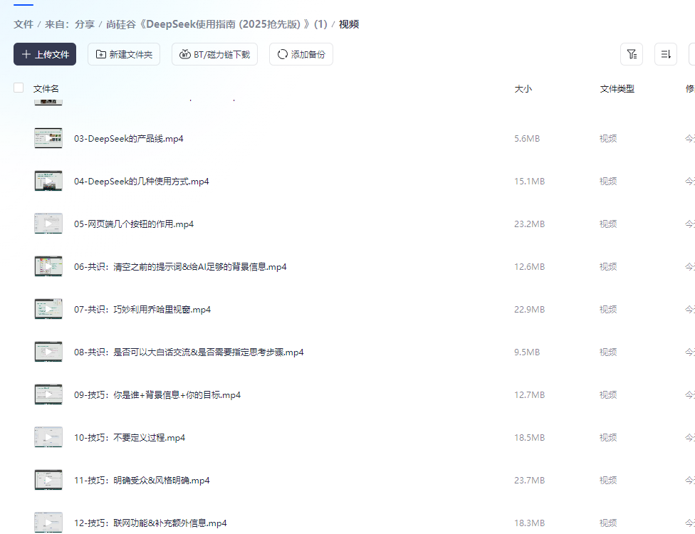The image size is (695, 534).
Task: Click the 12.7MB size value
Action: 529,395
